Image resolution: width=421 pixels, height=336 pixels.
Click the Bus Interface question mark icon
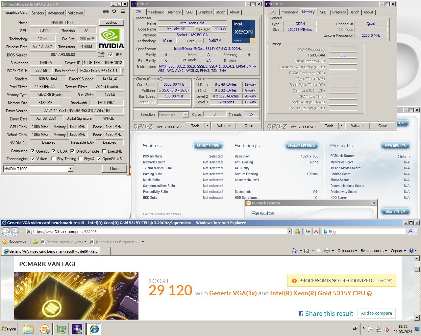tap(123, 71)
